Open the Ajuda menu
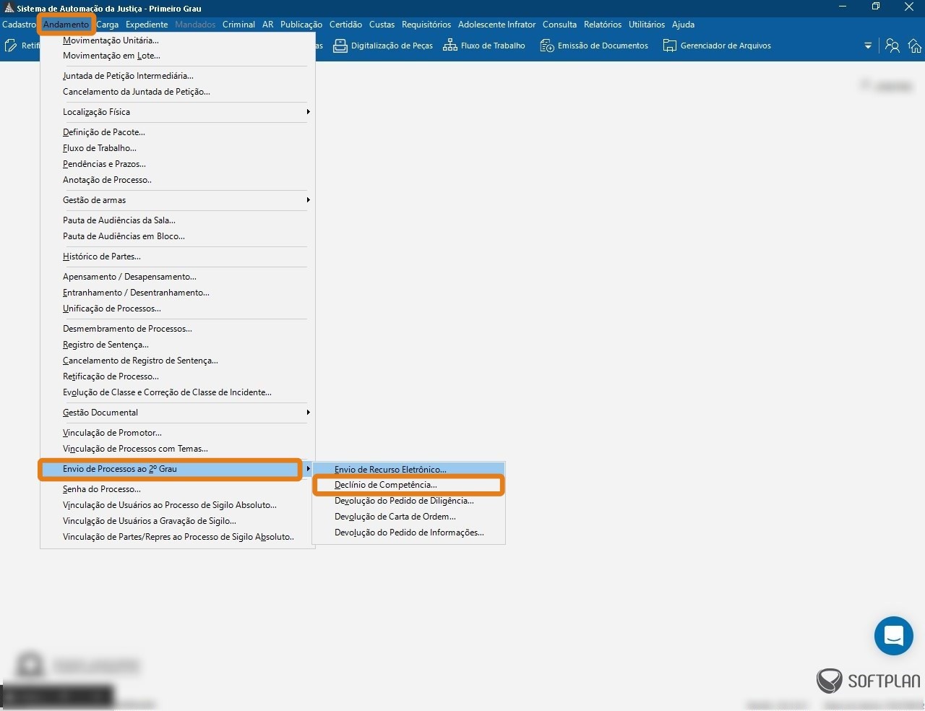The height and width of the screenshot is (711, 925). coord(683,25)
